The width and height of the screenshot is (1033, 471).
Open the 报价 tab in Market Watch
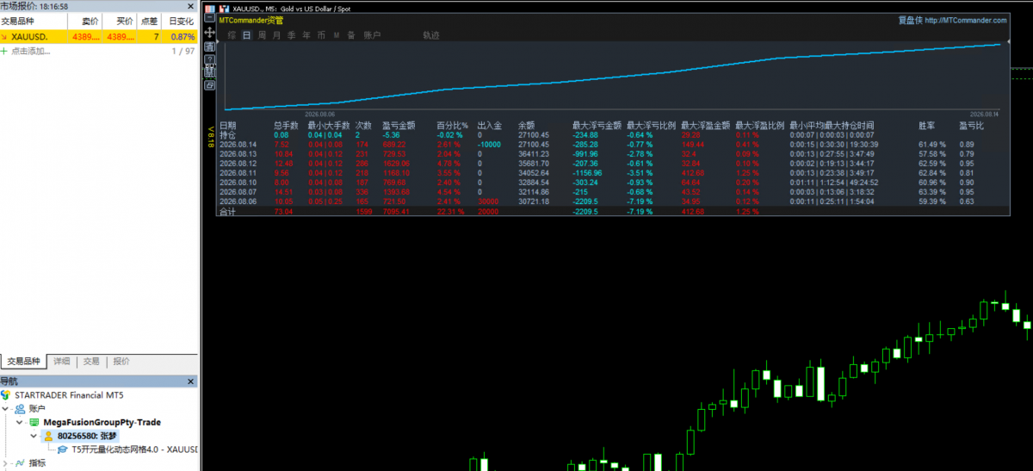121,362
